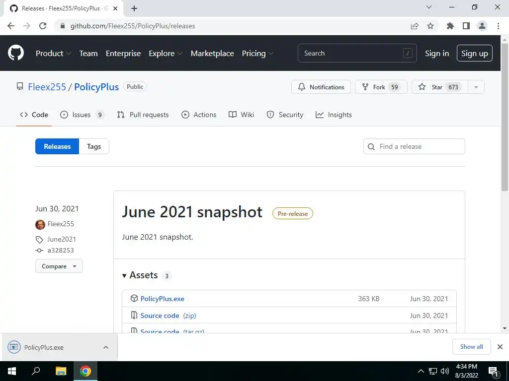The image size is (509, 381).
Task: Open the network tray icon
Action: (x=433, y=371)
